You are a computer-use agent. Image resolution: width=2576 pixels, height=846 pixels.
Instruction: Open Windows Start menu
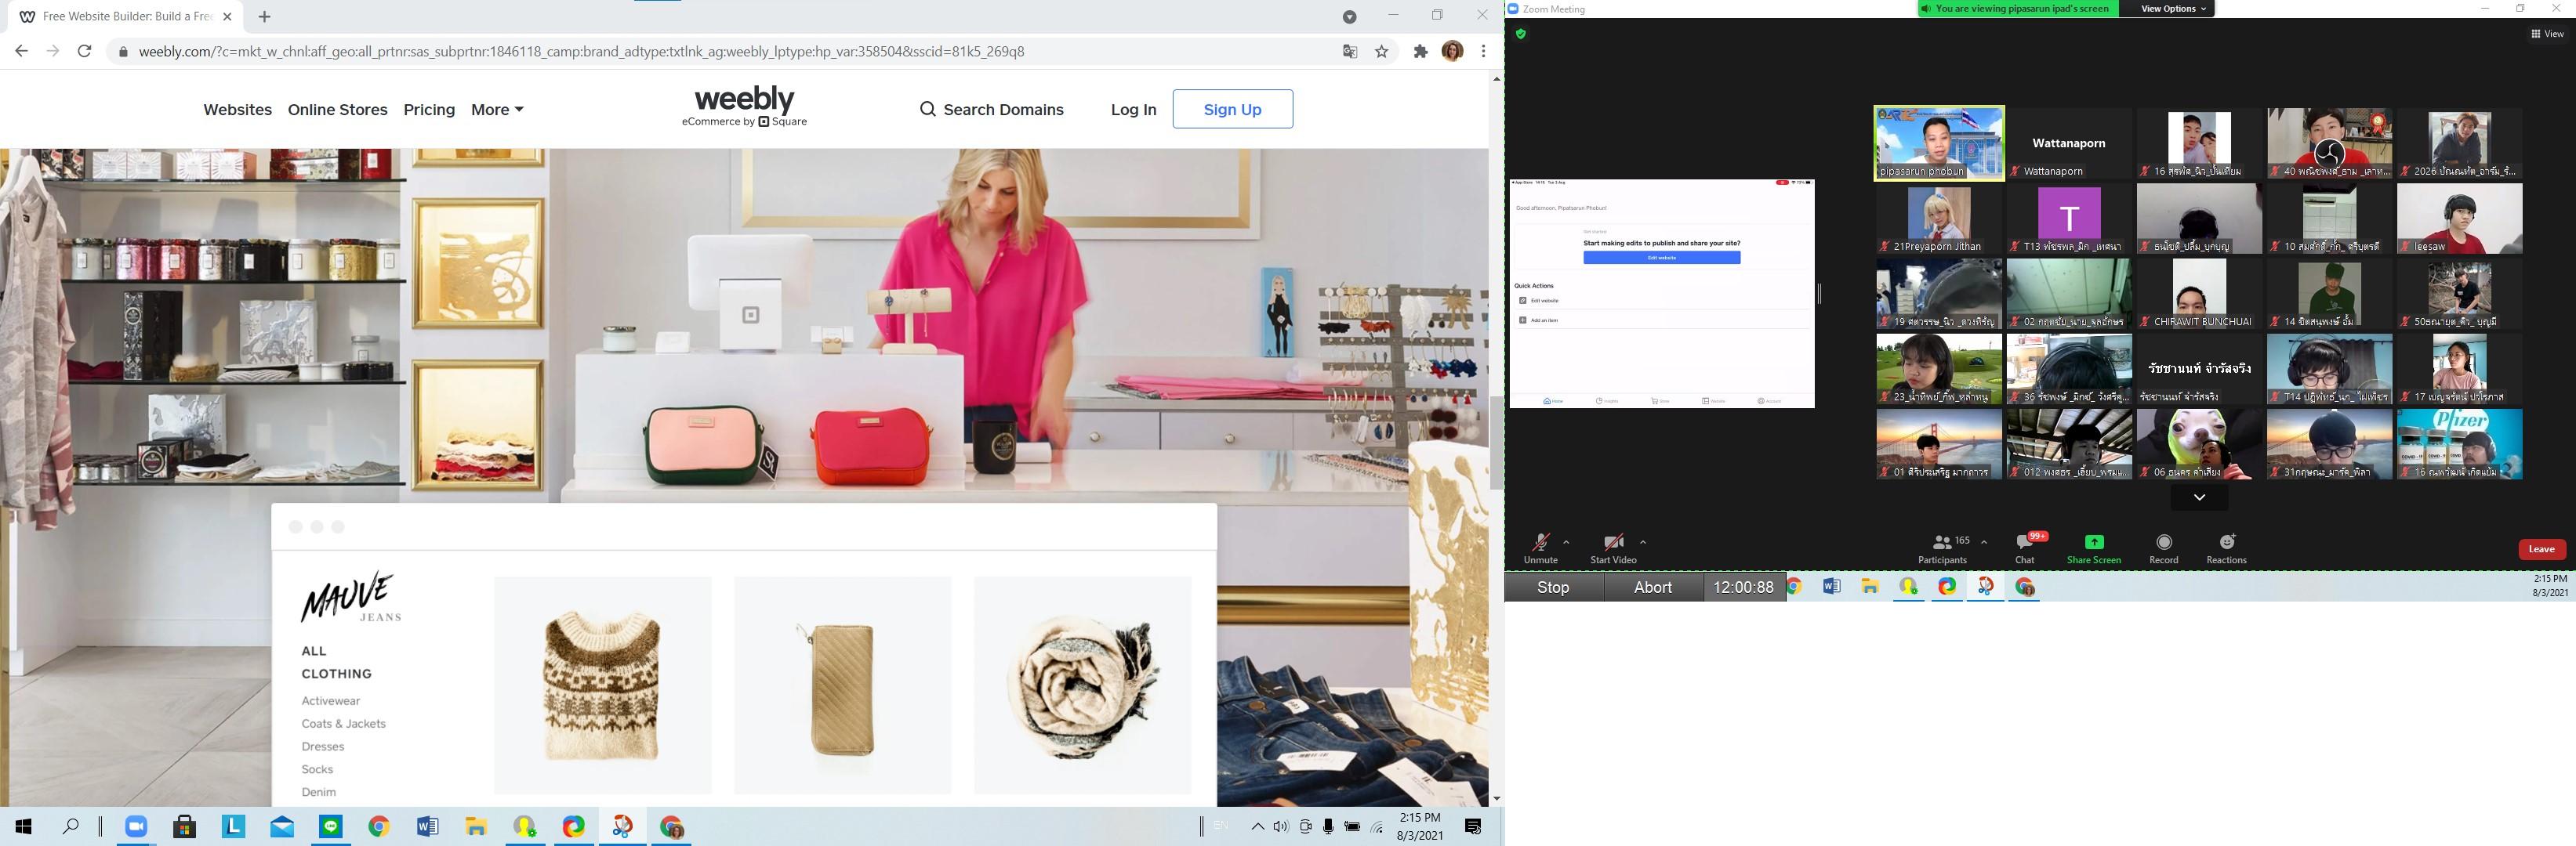pyautogui.click(x=24, y=826)
